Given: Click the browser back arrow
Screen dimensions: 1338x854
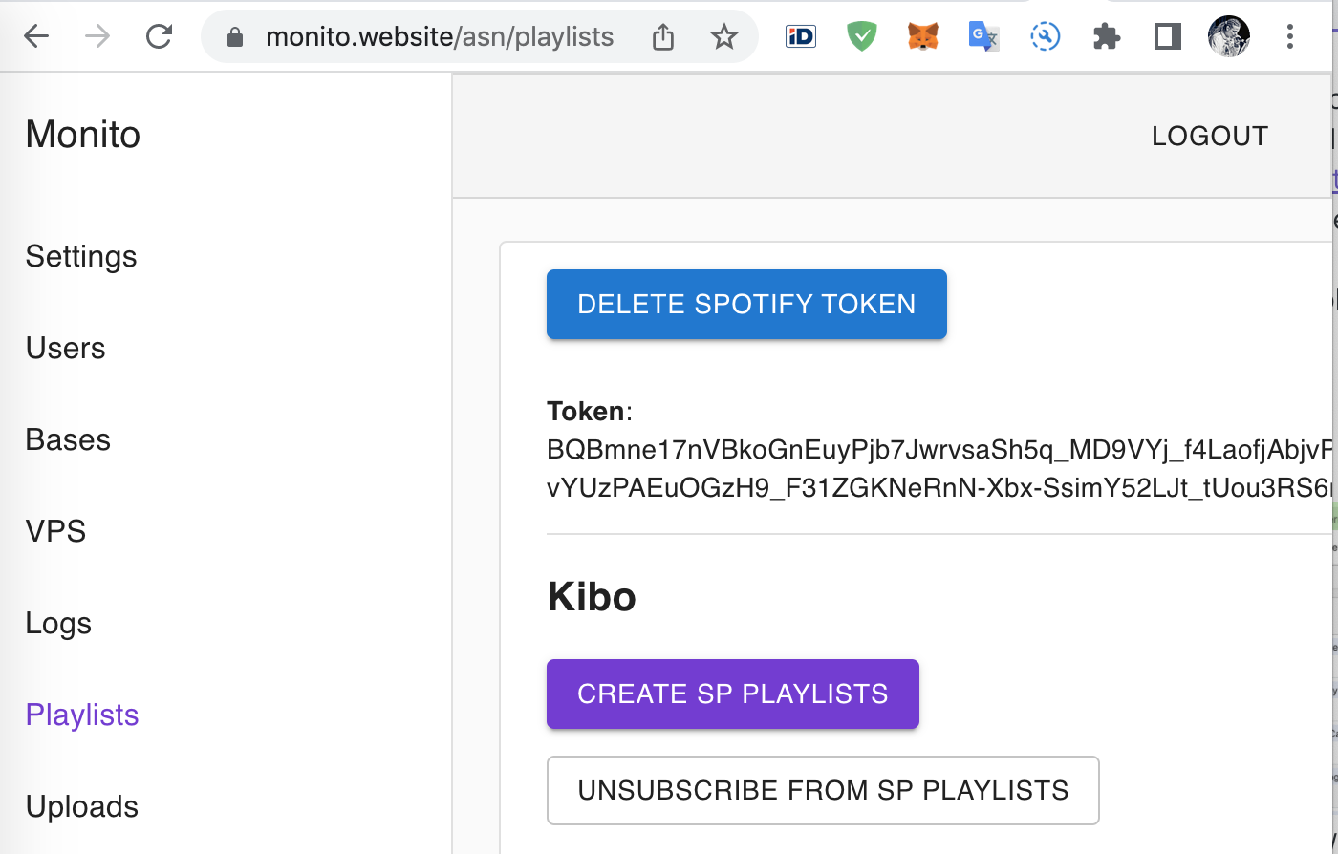Looking at the screenshot, I should pyautogui.click(x=36, y=37).
